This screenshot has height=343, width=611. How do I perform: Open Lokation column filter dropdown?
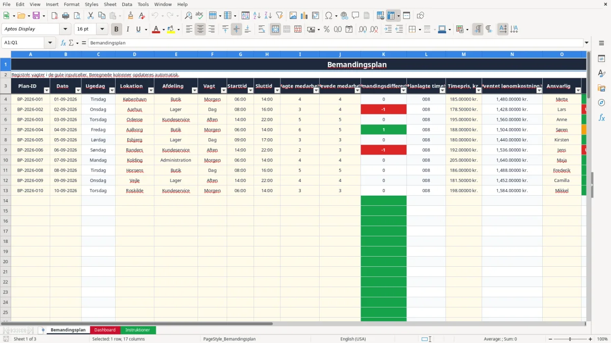(151, 90)
